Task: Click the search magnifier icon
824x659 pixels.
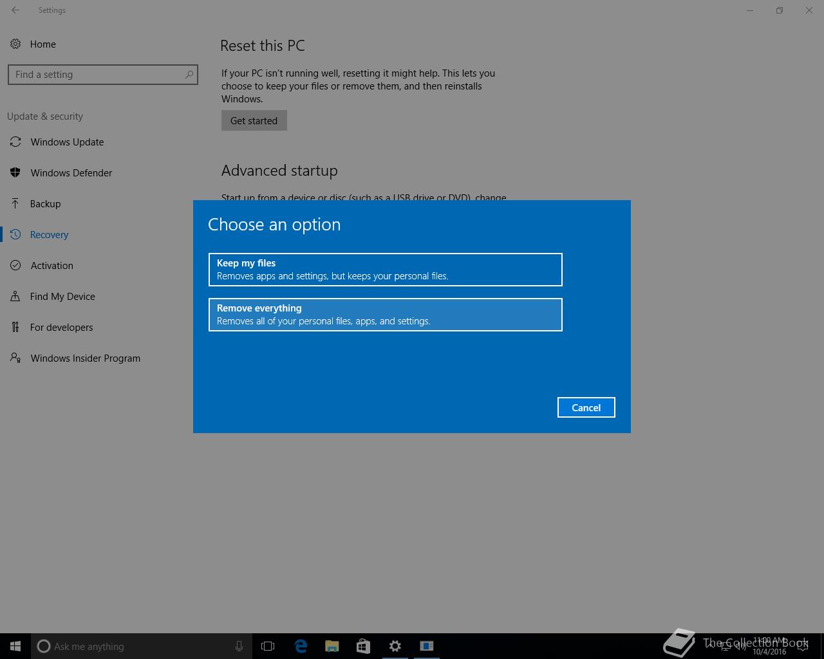Action: click(189, 75)
